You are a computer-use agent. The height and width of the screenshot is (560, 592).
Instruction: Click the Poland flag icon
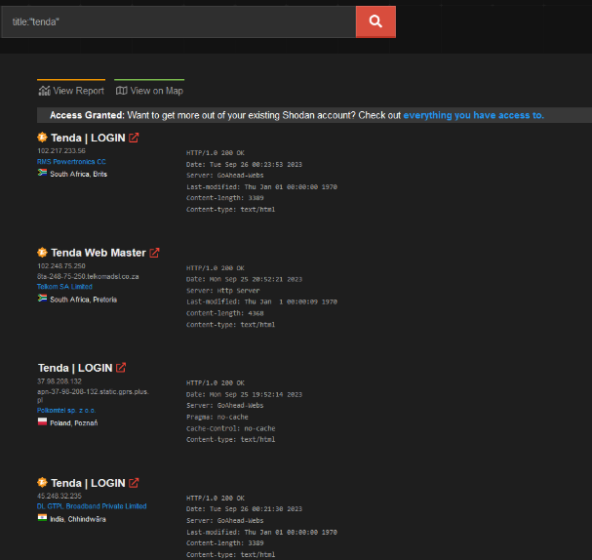point(42,421)
